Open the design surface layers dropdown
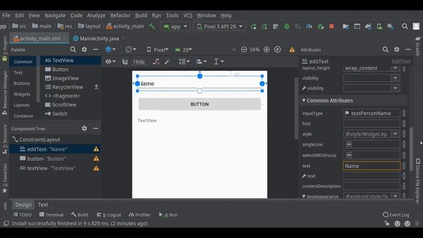Image resolution: width=423 pixels, height=238 pixels. click(110, 50)
